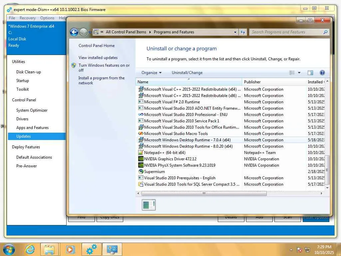Viewport: 341px width, 256px height.
Task: Select Microsoft Windows Desktop Runtime - 7.0.4 (x64)
Action: point(231,140)
